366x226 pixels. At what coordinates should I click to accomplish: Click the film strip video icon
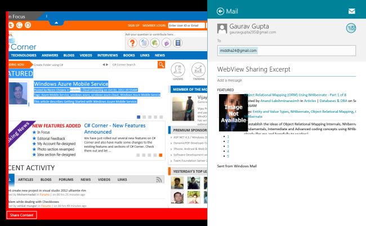coord(177,43)
